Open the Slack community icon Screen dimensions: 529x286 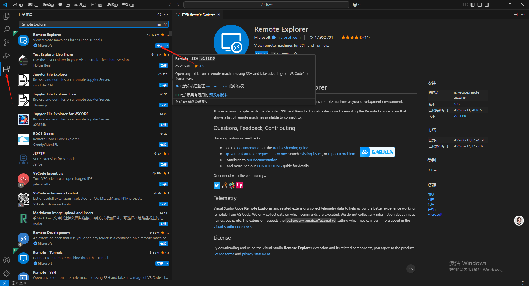tap(232, 185)
